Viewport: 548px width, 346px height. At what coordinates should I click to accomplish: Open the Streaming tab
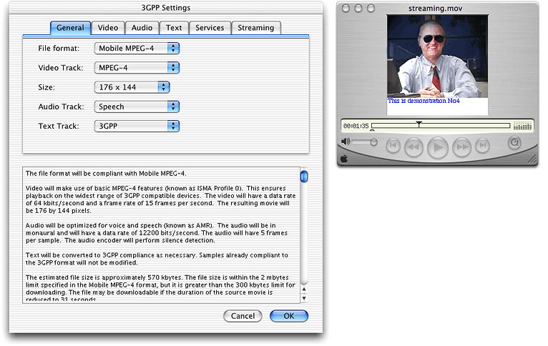[x=256, y=28]
